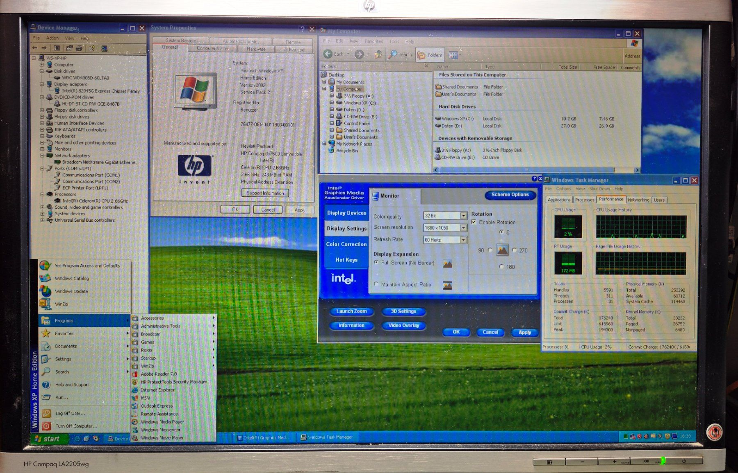Click the Start button
The width and height of the screenshot is (738, 473).
pyautogui.click(x=48, y=439)
